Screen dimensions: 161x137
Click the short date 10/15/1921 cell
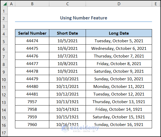pyautogui.click(x=67, y=117)
